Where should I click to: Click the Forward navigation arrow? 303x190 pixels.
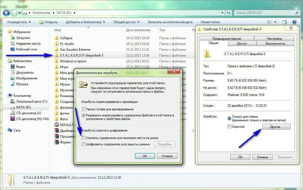click(x=14, y=13)
